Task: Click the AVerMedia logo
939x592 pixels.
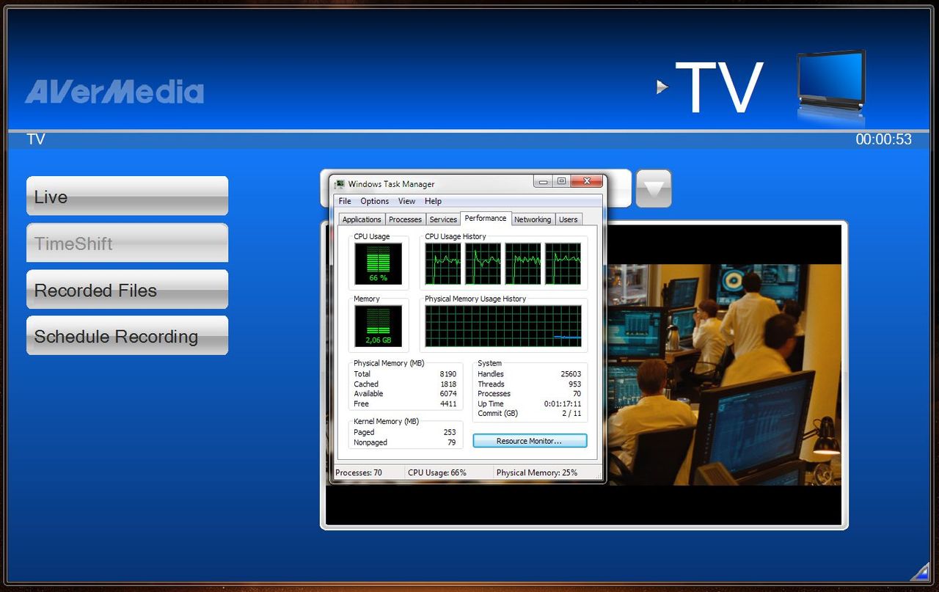Action: point(114,92)
